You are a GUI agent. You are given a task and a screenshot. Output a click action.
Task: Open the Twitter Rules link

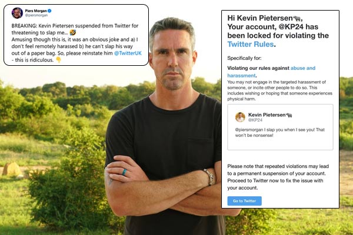click(x=251, y=44)
